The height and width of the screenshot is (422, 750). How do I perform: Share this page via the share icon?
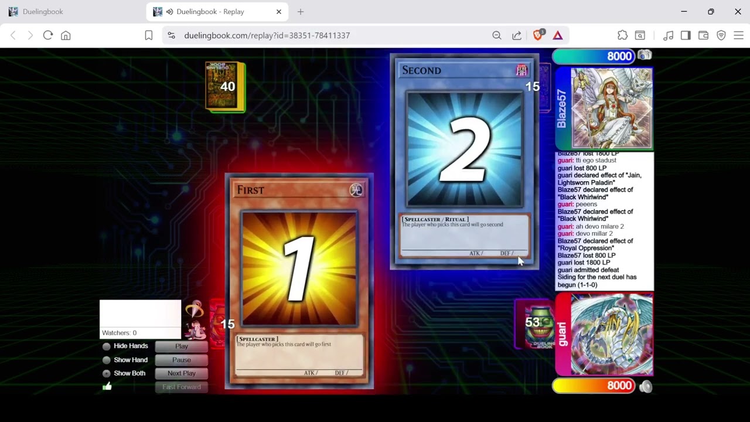(x=517, y=35)
